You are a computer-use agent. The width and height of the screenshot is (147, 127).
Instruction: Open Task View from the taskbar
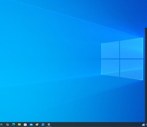(x=1, y=125)
